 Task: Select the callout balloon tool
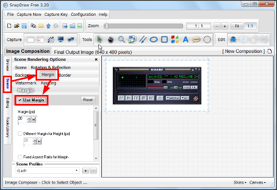(196, 40)
